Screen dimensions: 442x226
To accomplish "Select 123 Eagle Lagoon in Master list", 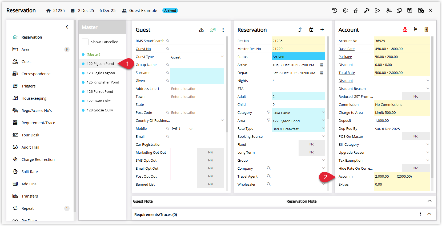I will (x=101, y=73).
